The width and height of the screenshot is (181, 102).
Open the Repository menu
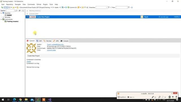pyautogui.click(x=10, y=5)
